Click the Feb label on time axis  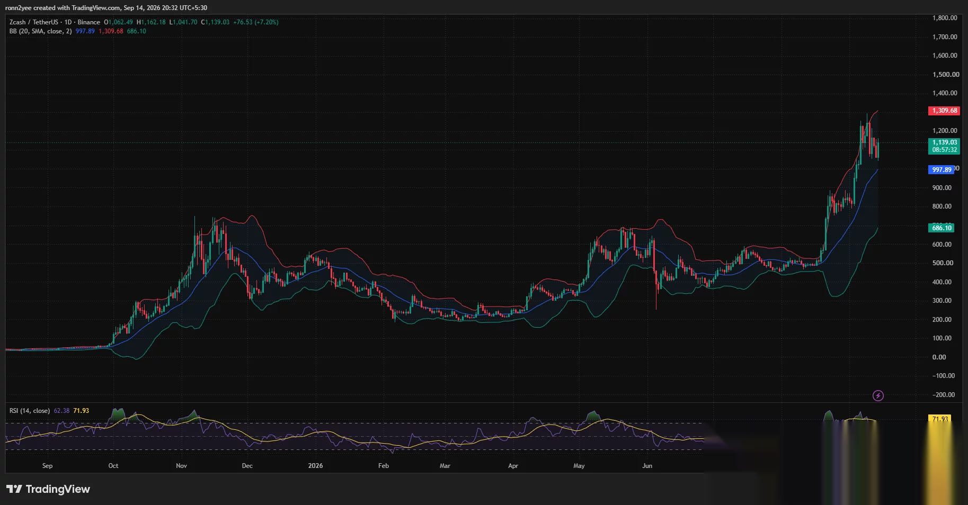click(384, 466)
